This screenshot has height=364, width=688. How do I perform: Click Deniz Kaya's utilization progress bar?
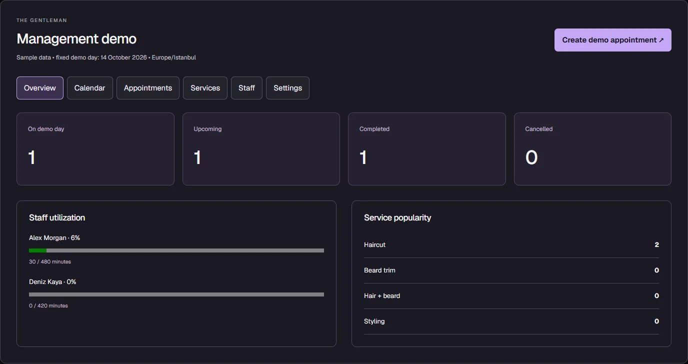[176, 294]
